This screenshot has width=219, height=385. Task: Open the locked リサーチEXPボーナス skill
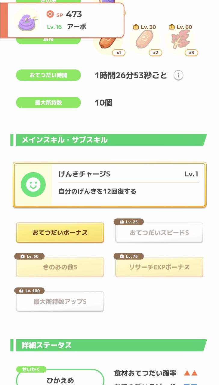coord(159,267)
